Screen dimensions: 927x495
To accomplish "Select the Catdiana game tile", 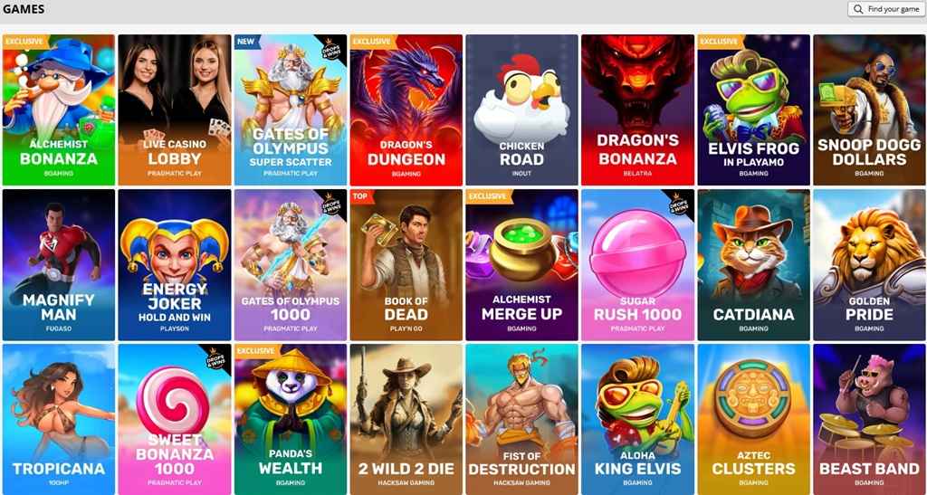I will (x=754, y=264).
